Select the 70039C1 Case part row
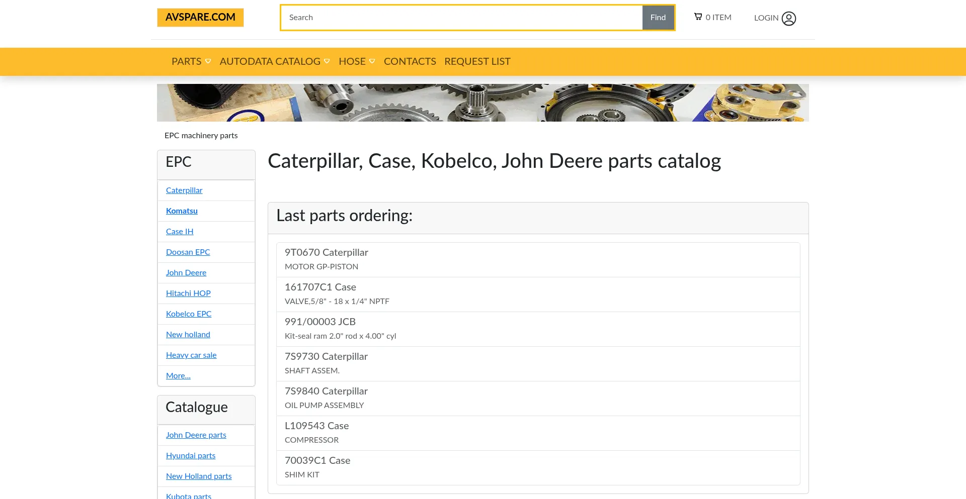This screenshot has height=499, width=966. [x=538, y=468]
